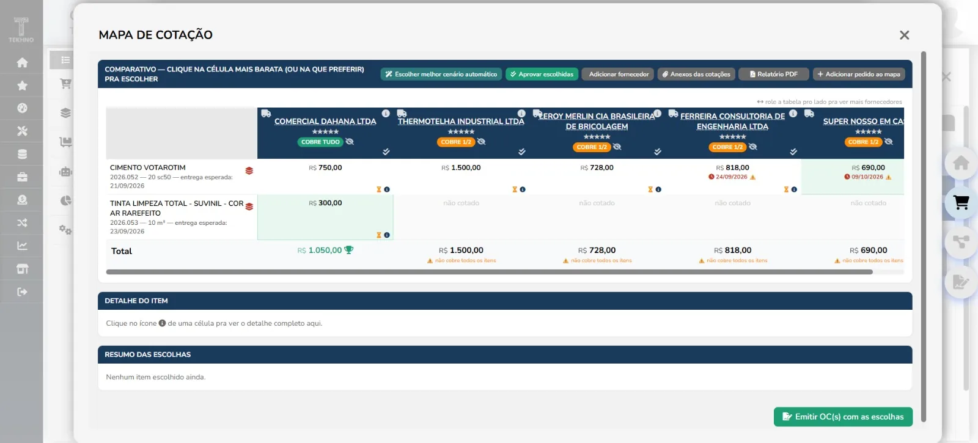The width and height of the screenshot is (978, 443).
Task: Open 'Anexos das cotações'
Action: click(x=696, y=74)
